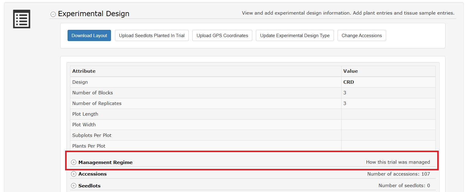Screen dimensions: 469x192
Task: Select the CRD design value
Action: (349, 82)
